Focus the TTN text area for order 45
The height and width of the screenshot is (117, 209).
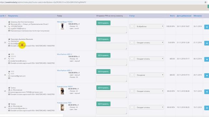(x=112, y=95)
